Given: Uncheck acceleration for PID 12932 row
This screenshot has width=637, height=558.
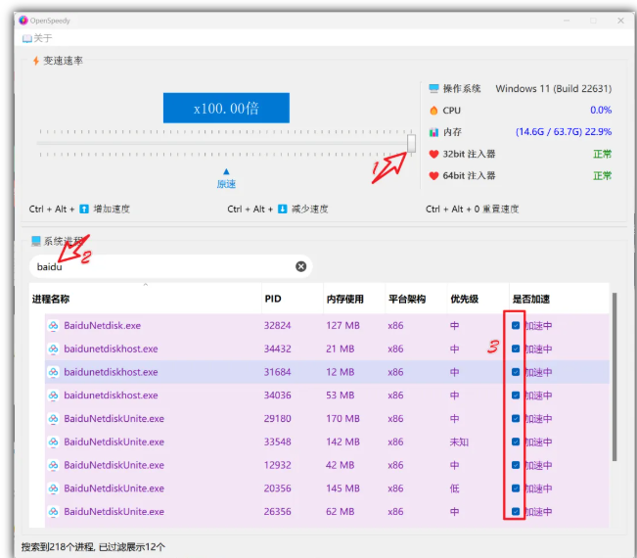Looking at the screenshot, I should point(516,465).
